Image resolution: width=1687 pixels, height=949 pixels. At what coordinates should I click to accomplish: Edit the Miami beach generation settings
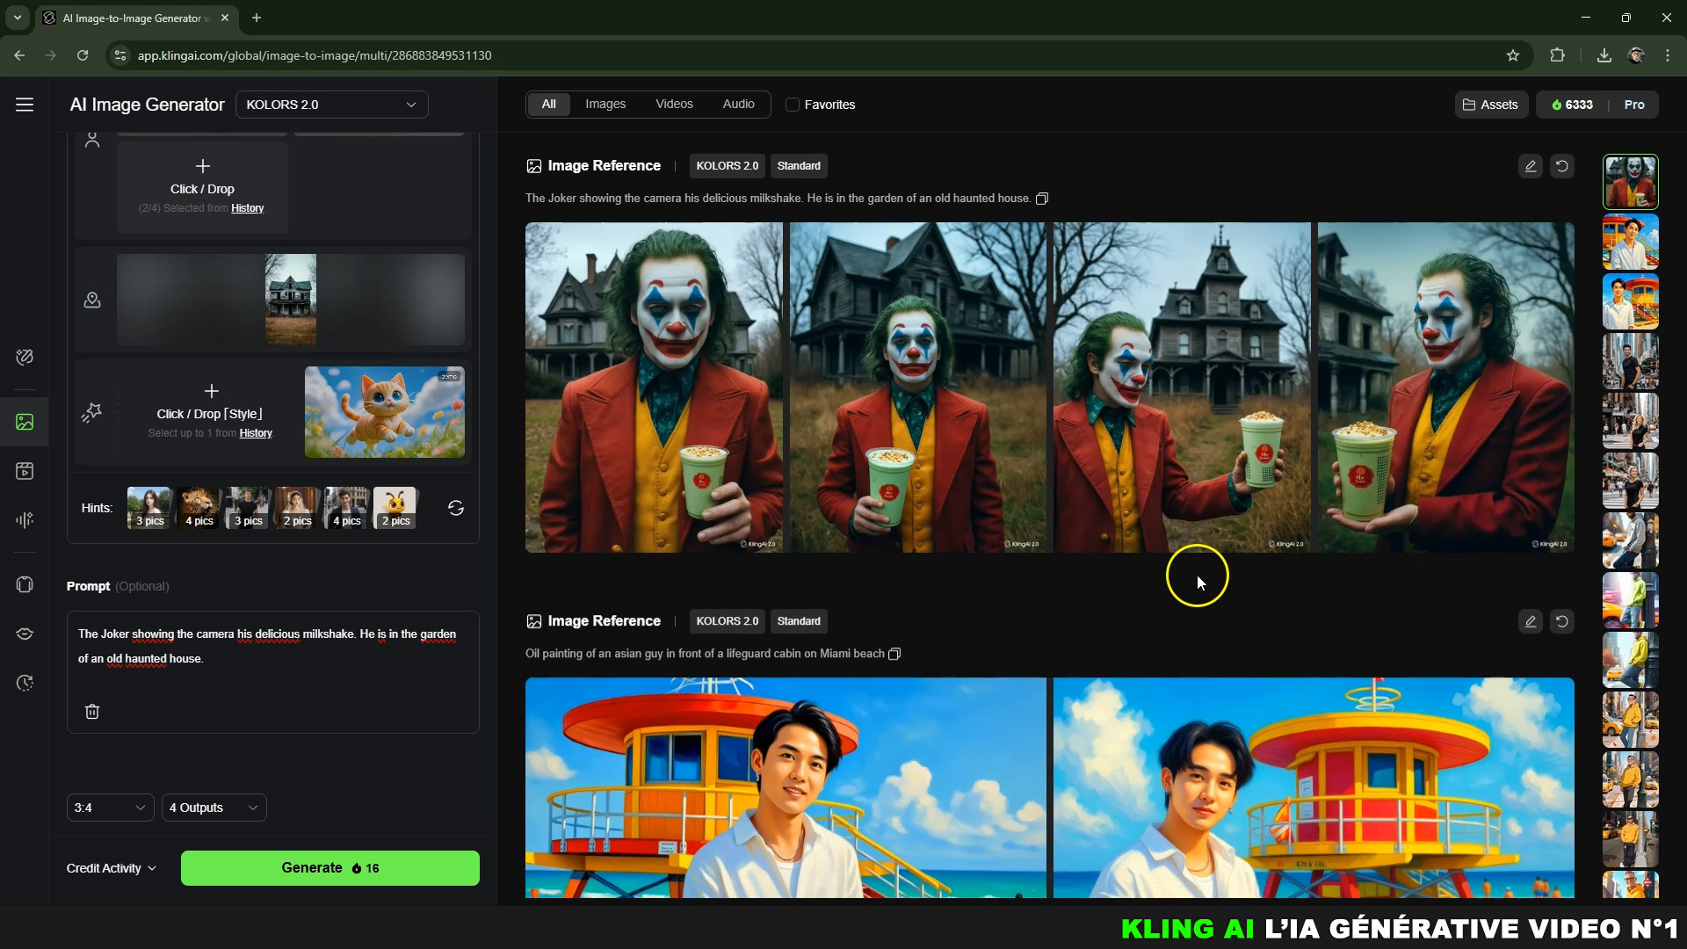click(1530, 621)
